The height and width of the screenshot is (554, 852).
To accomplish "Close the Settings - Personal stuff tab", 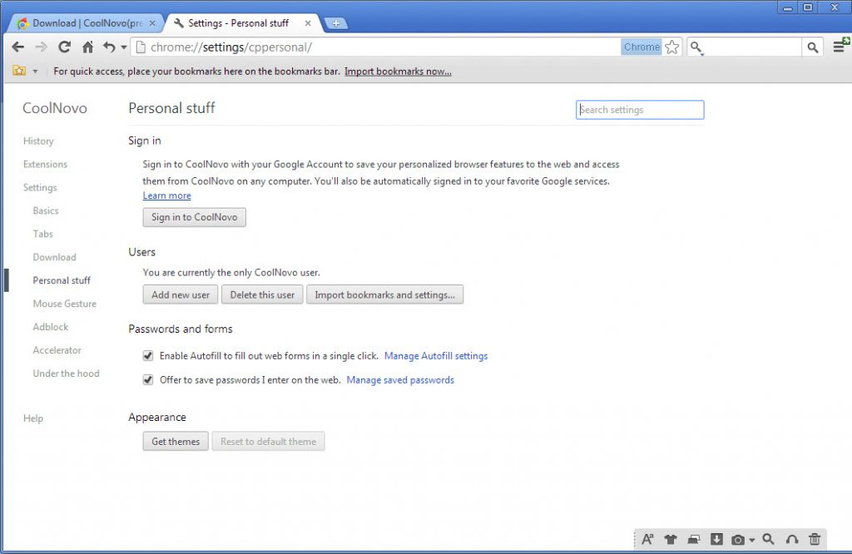I will [308, 23].
